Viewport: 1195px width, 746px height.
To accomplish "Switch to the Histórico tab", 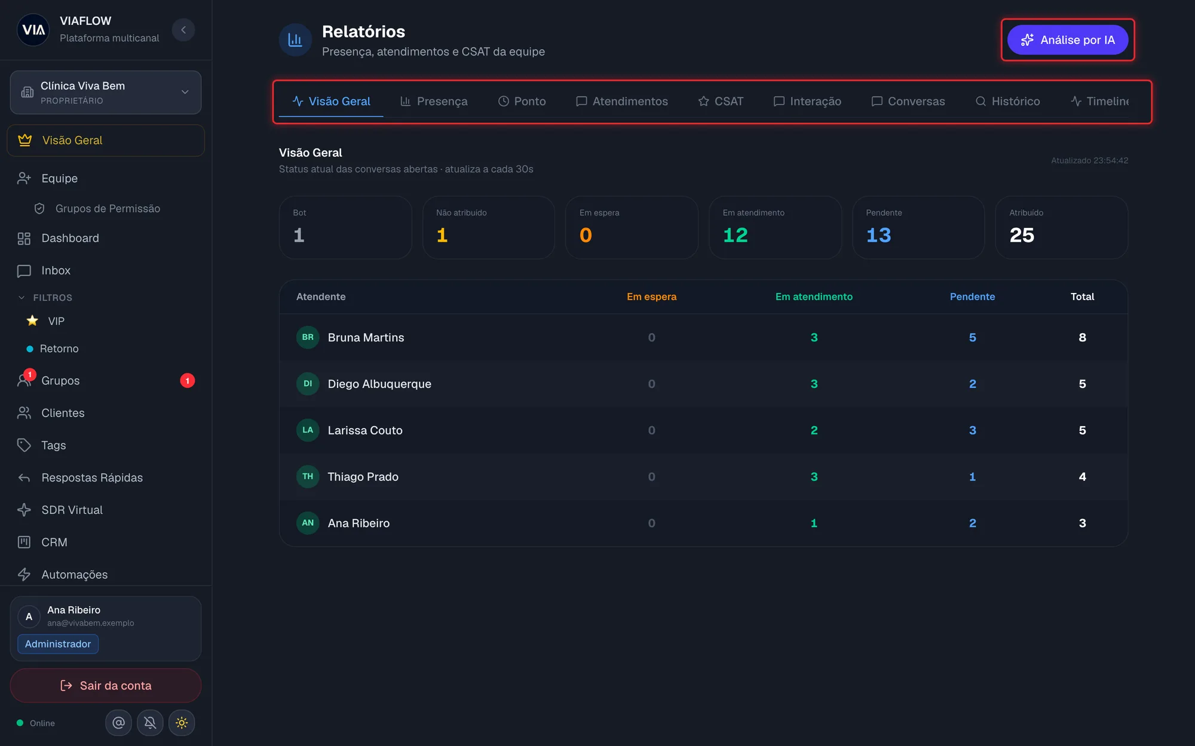I will [x=1008, y=101].
